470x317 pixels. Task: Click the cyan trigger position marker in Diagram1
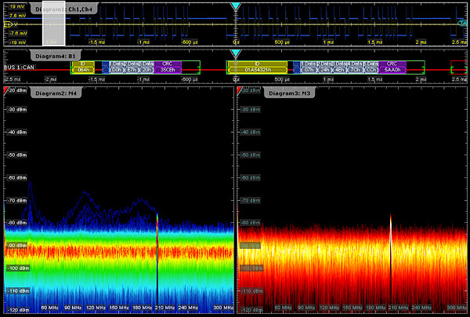coord(236,6)
